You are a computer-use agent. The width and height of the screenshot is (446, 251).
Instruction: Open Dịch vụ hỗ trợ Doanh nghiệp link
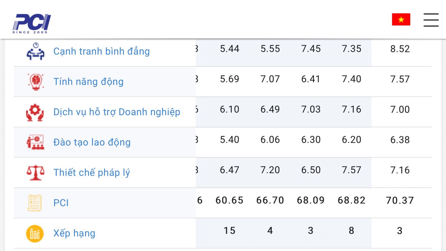pos(117,112)
